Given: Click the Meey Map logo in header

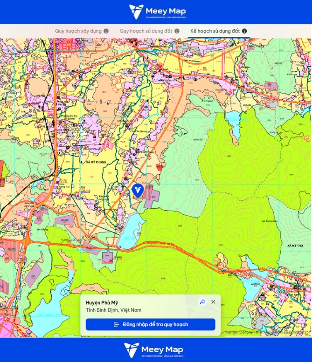Looking at the screenshot, I should (x=156, y=12).
